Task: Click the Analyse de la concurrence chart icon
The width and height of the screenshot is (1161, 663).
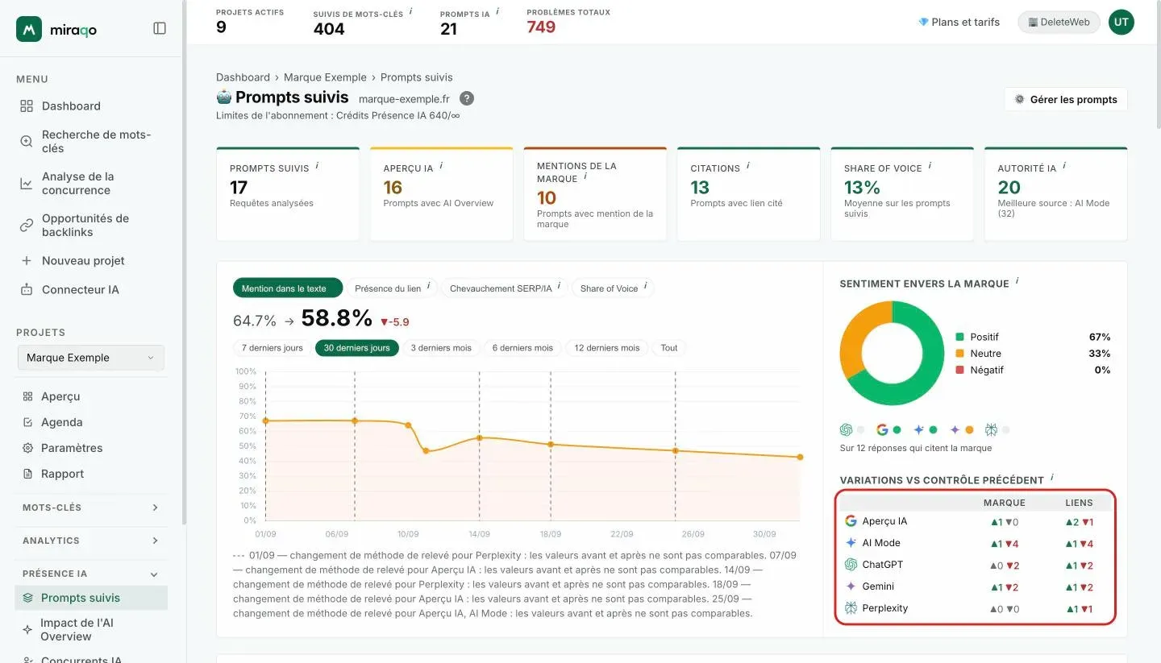Action: click(x=27, y=184)
